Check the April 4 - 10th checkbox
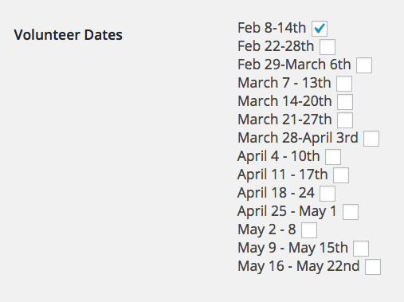The image size is (404, 302). point(333,157)
